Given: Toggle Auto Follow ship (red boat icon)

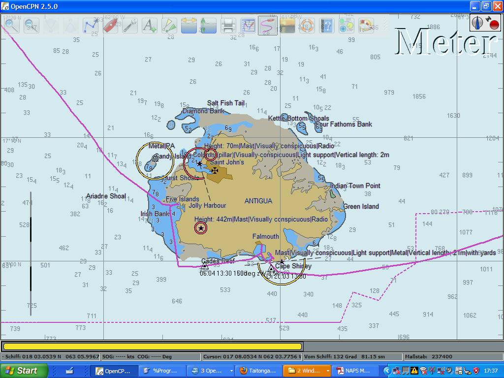Looking at the screenshot, I should click(110, 26).
